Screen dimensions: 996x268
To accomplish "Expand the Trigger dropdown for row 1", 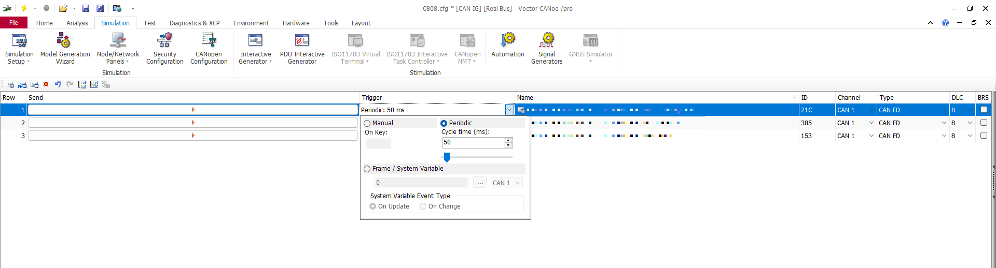I will pyautogui.click(x=509, y=110).
